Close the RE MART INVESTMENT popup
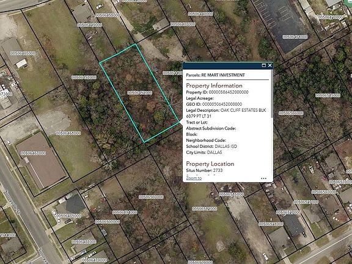The height and width of the screenshot is (264, 352). pyautogui.click(x=270, y=65)
